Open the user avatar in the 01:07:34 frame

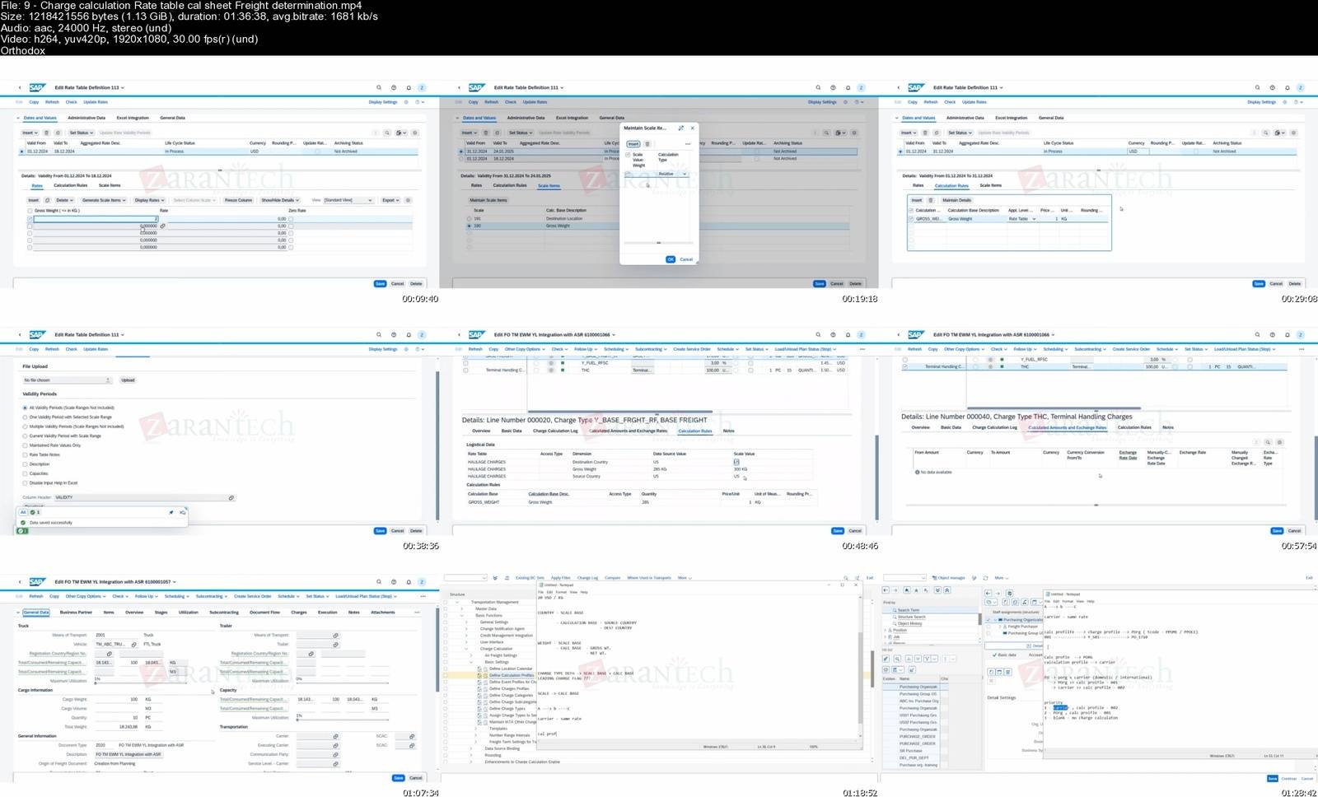(422, 582)
